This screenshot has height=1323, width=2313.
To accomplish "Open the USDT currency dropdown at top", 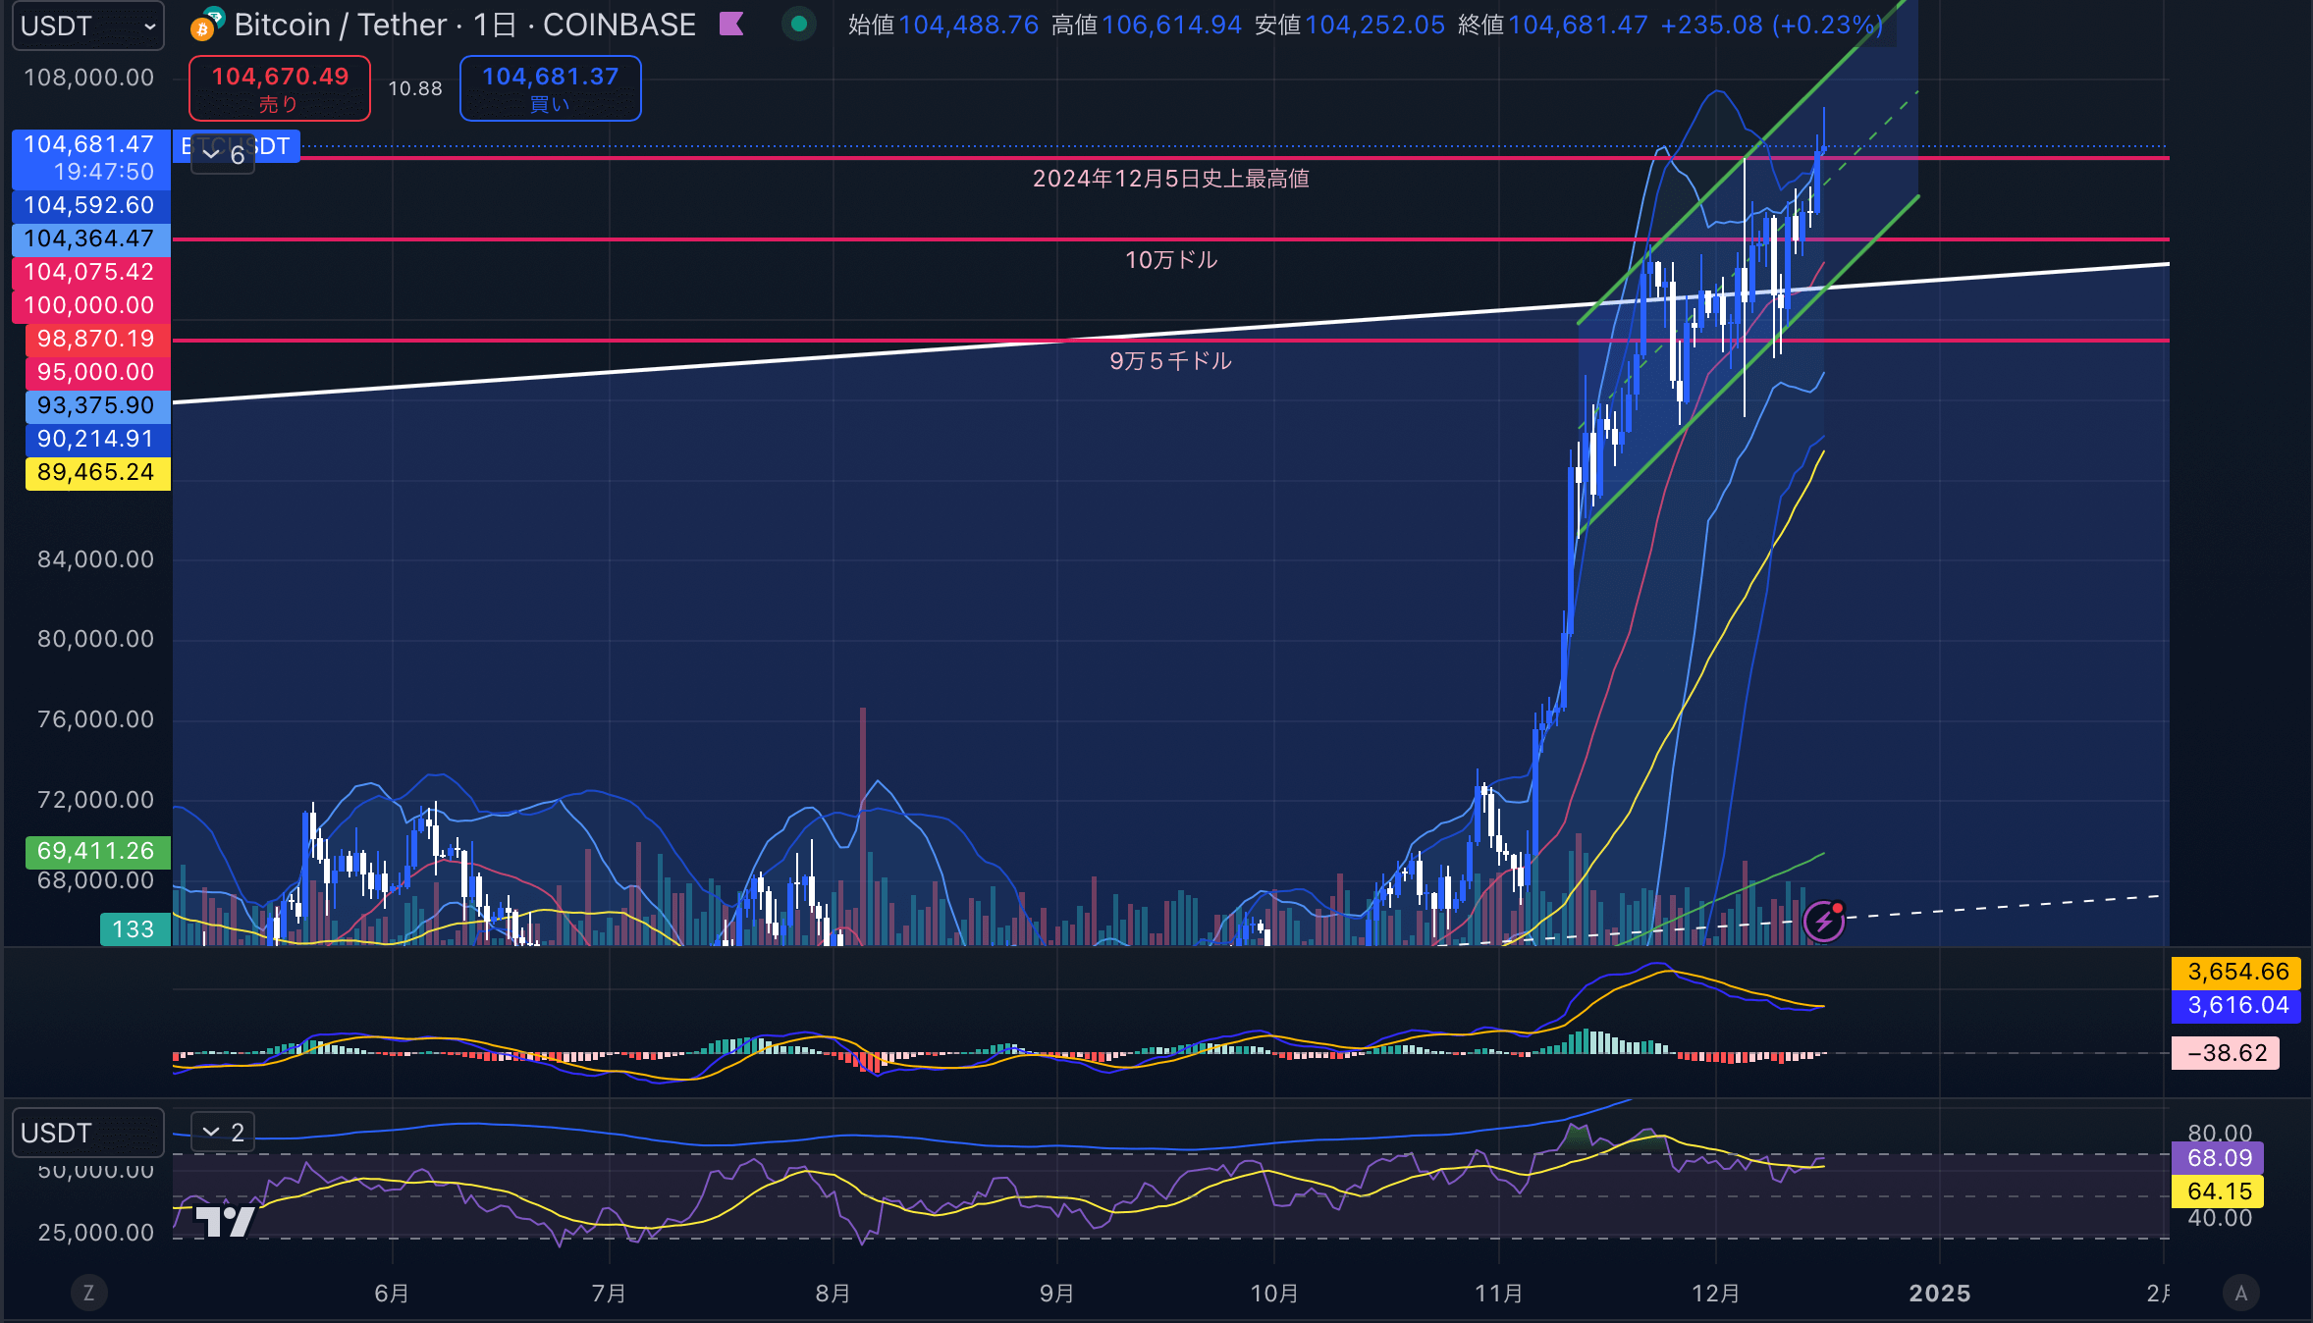I will coord(87,26).
